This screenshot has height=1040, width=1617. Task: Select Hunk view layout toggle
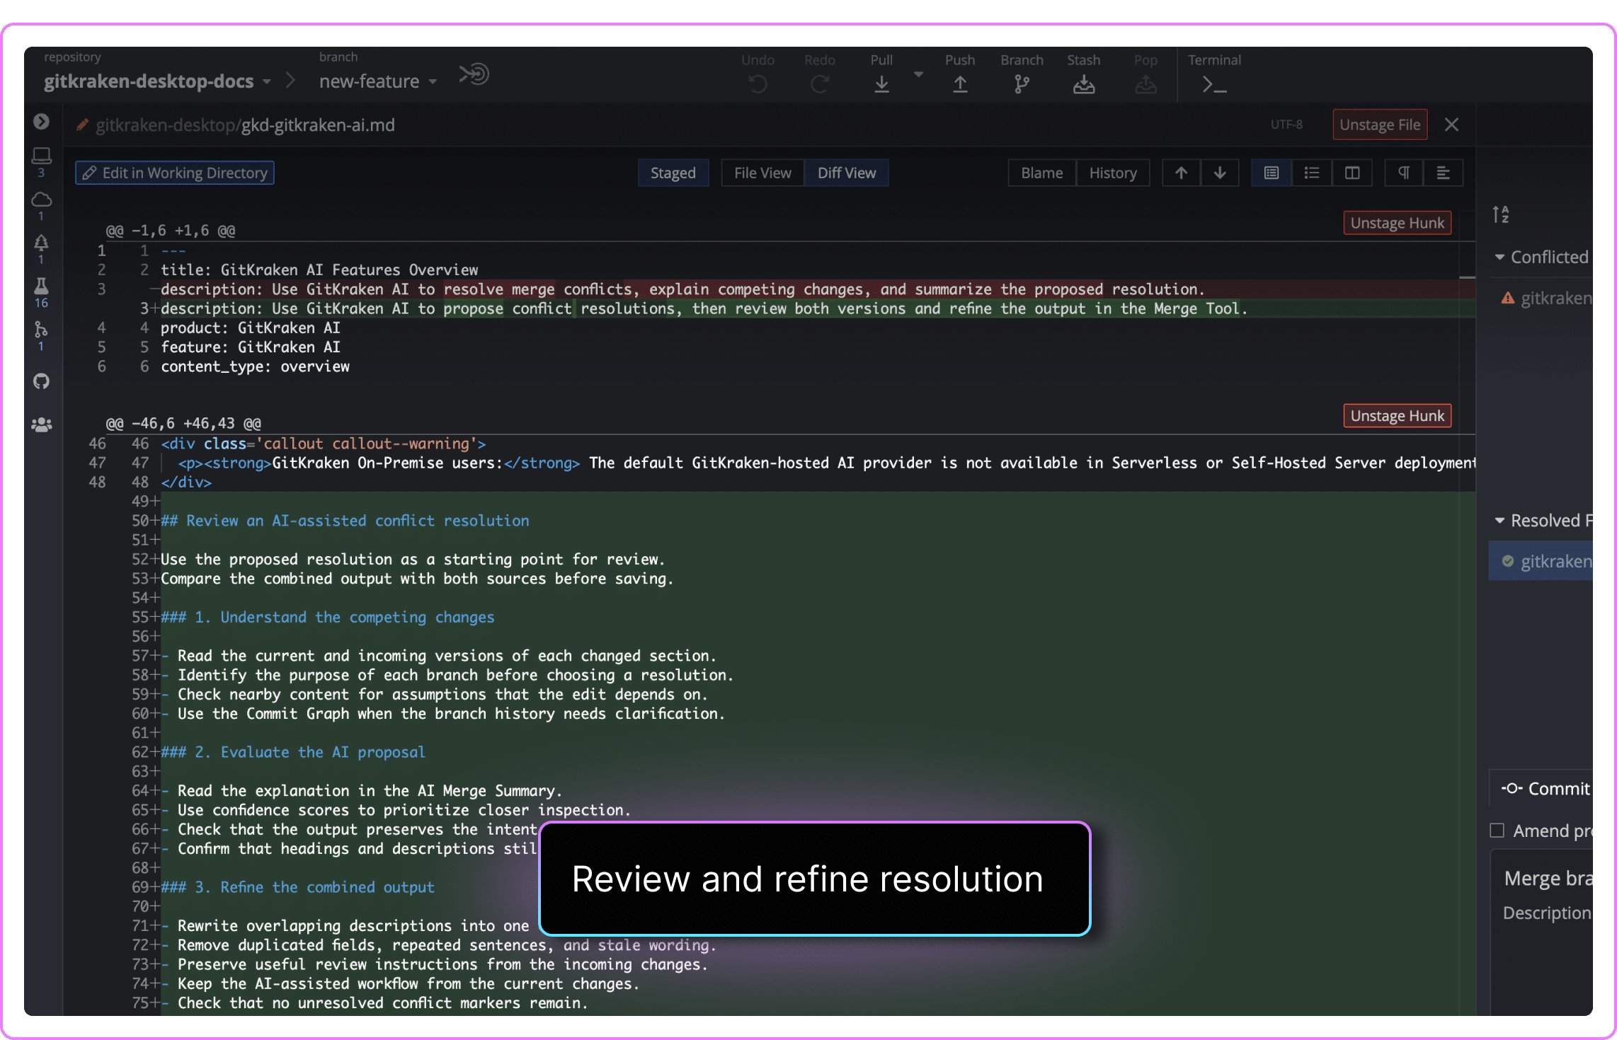(1272, 173)
